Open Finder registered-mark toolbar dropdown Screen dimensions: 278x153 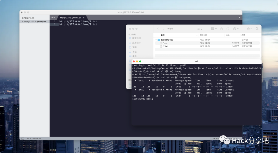click(249, 29)
